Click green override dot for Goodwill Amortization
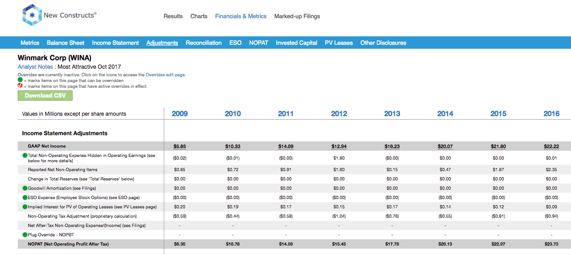The height and width of the screenshot is (254, 571). coord(25,188)
